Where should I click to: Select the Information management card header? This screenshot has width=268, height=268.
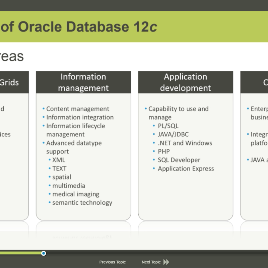83,82
